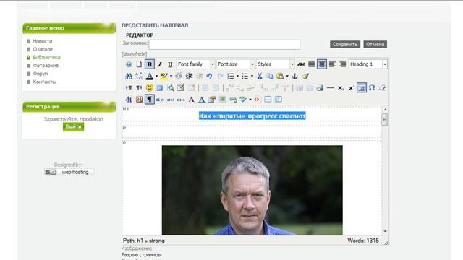Insert bulleted list
463x260 pixels.
245,76
